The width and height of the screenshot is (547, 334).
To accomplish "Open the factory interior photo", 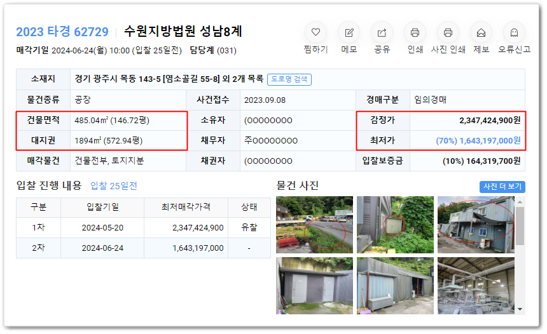I will pyautogui.click(x=476, y=286).
